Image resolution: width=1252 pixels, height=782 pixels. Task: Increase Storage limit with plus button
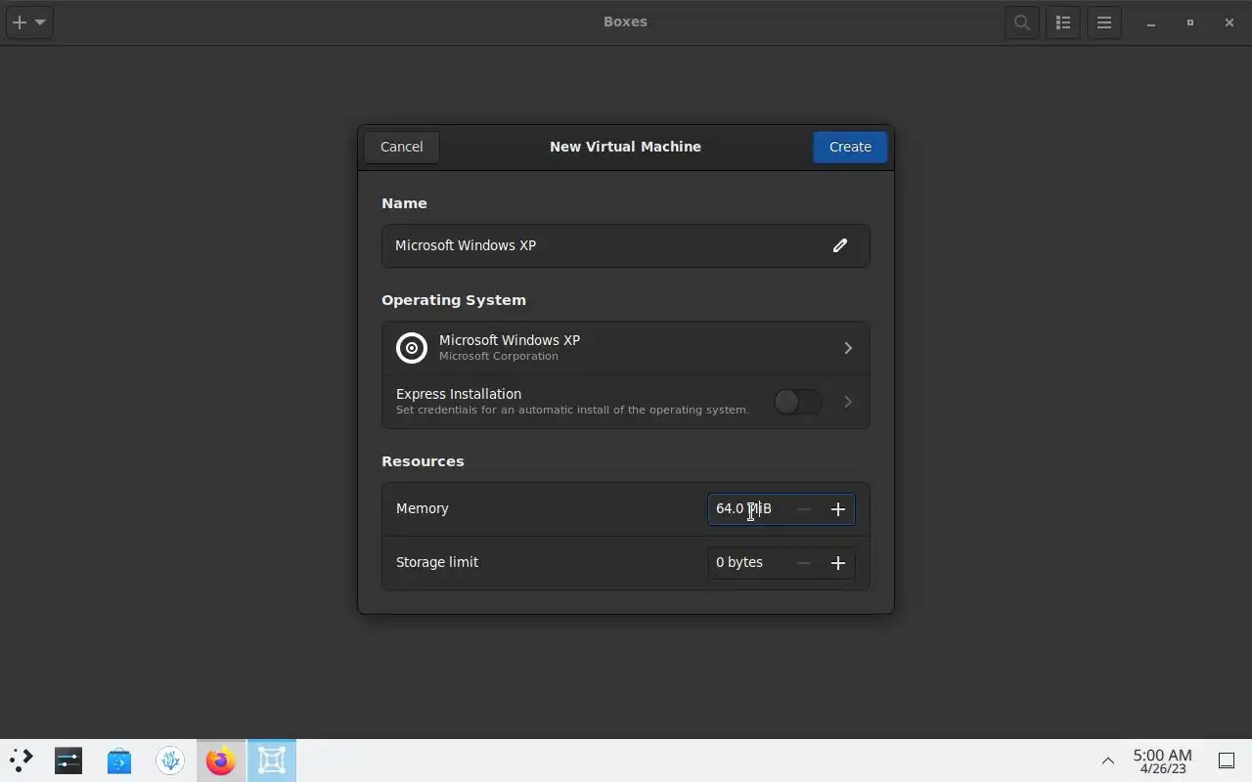tap(838, 563)
